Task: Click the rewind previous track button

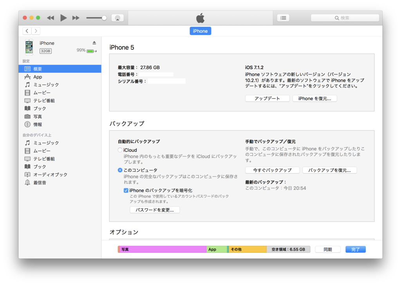Action: point(51,18)
